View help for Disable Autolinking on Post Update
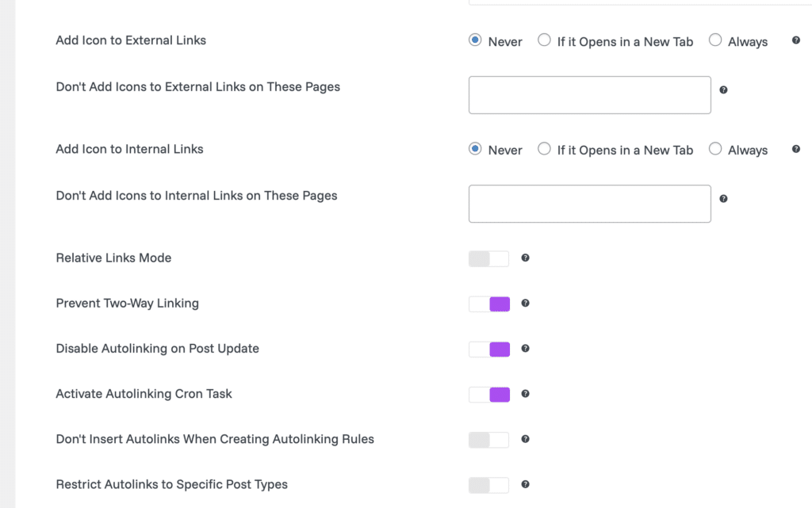Image resolution: width=812 pixels, height=508 pixels. [x=525, y=349]
